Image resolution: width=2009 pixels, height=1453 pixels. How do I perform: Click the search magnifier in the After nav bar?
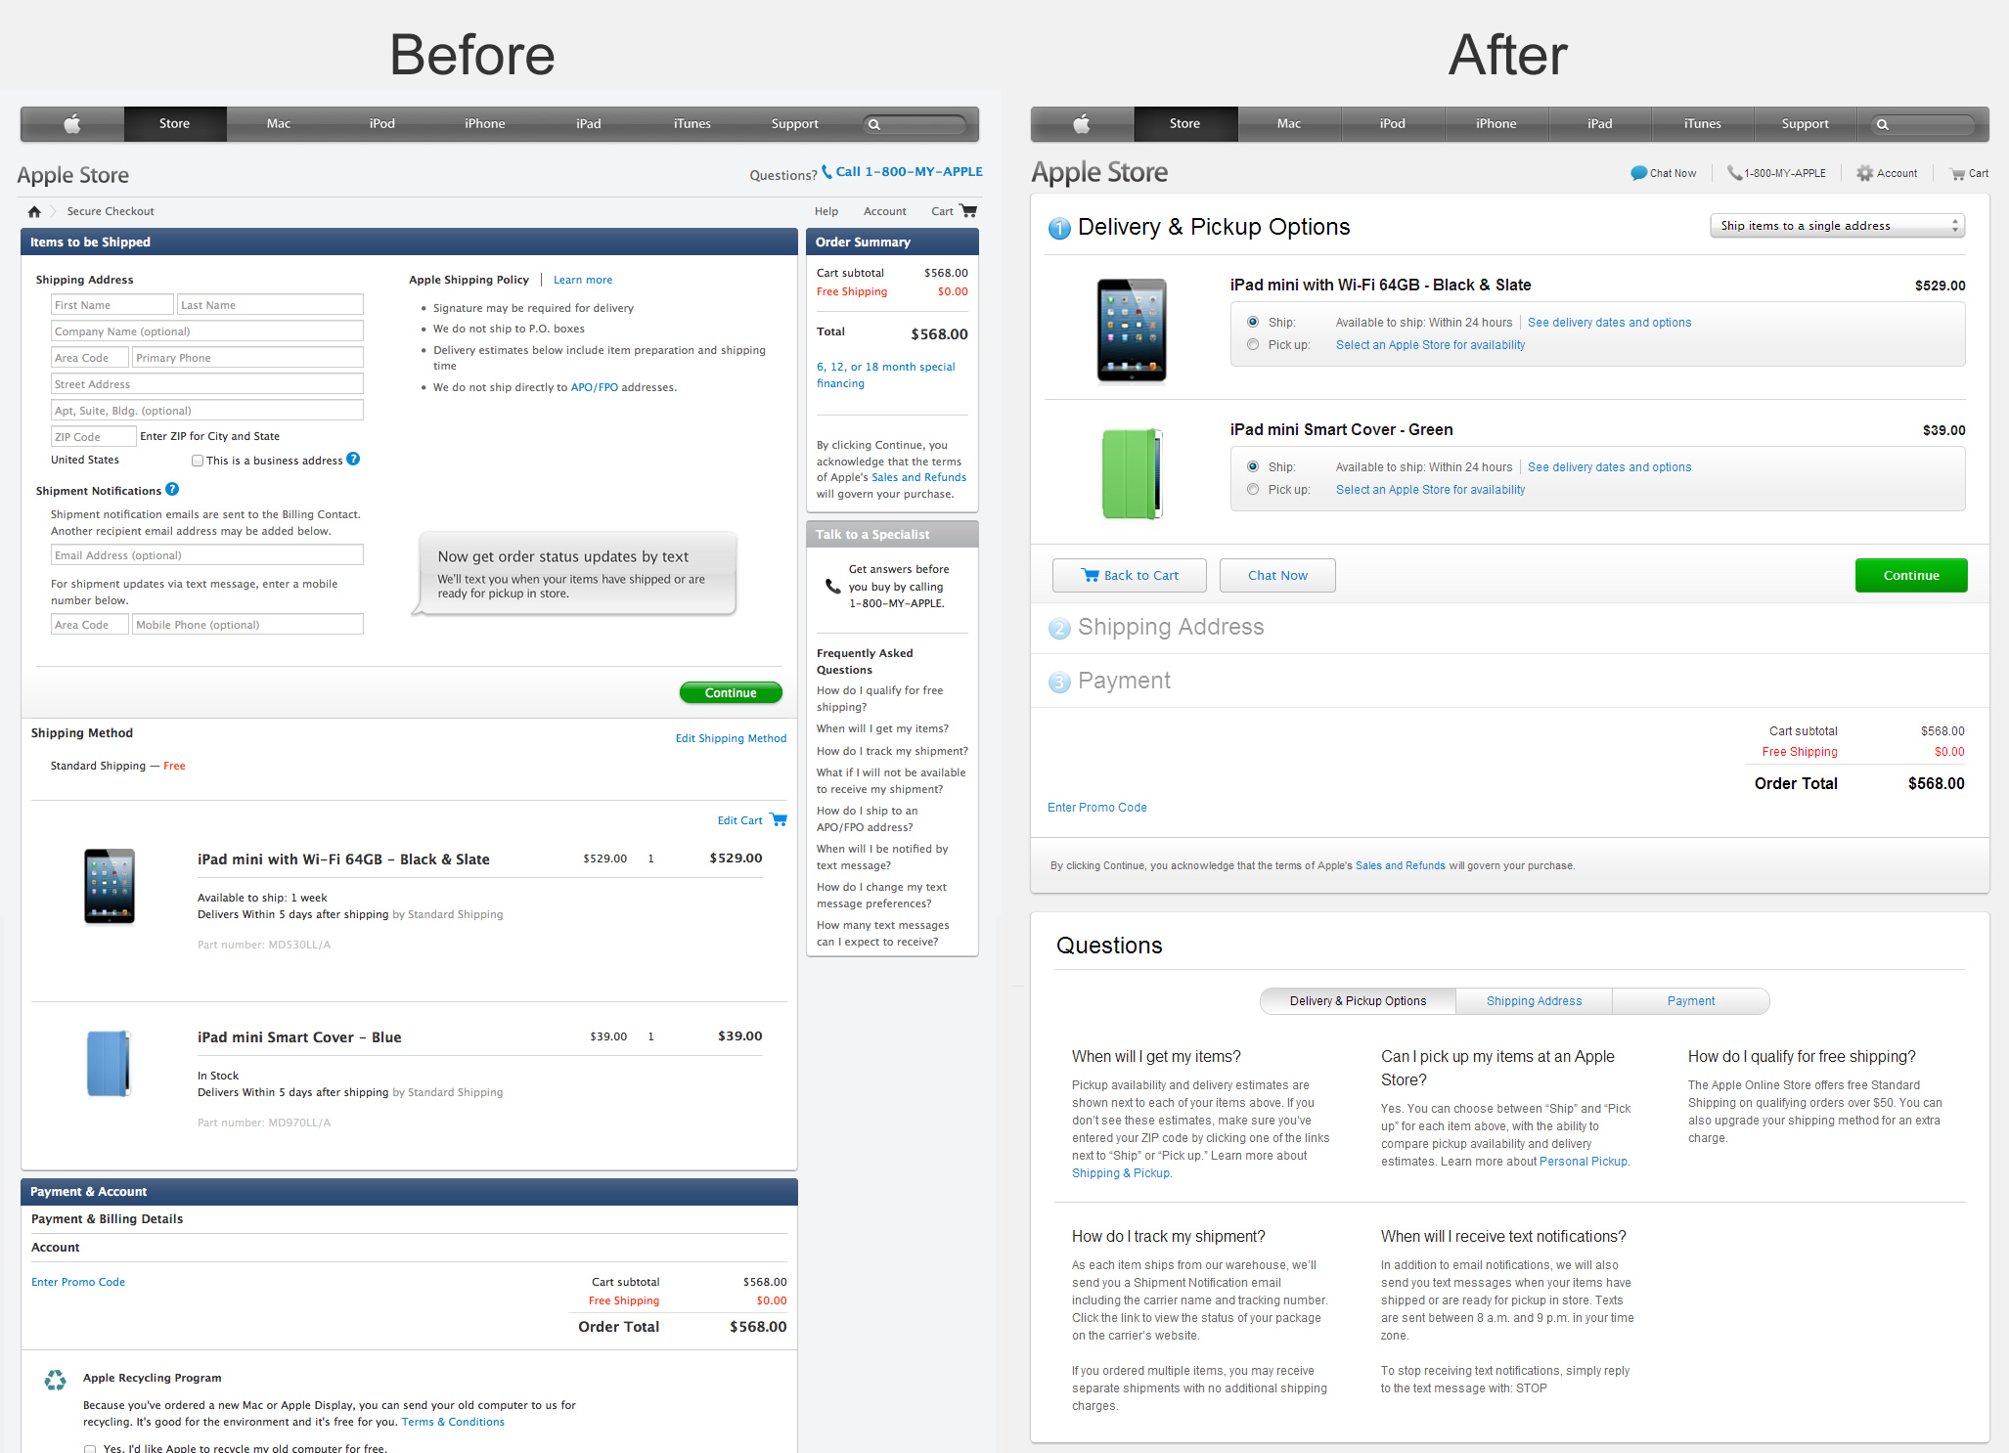point(1883,124)
